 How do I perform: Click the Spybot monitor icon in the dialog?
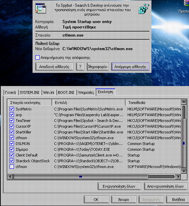coord(41,8)
